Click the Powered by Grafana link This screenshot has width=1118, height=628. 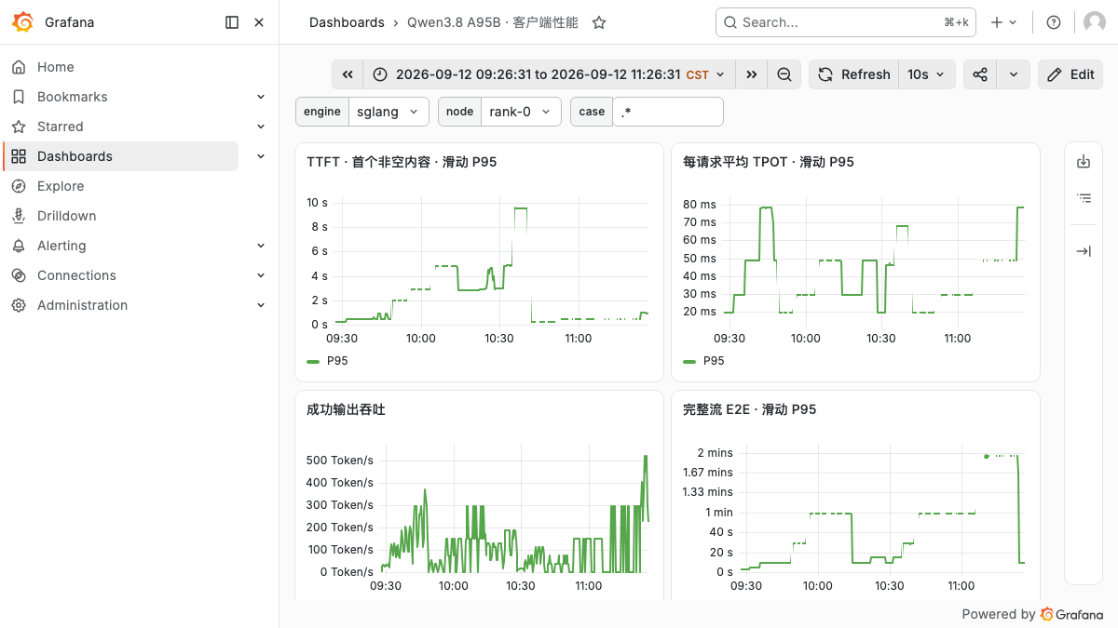(x=1032, y=614)
